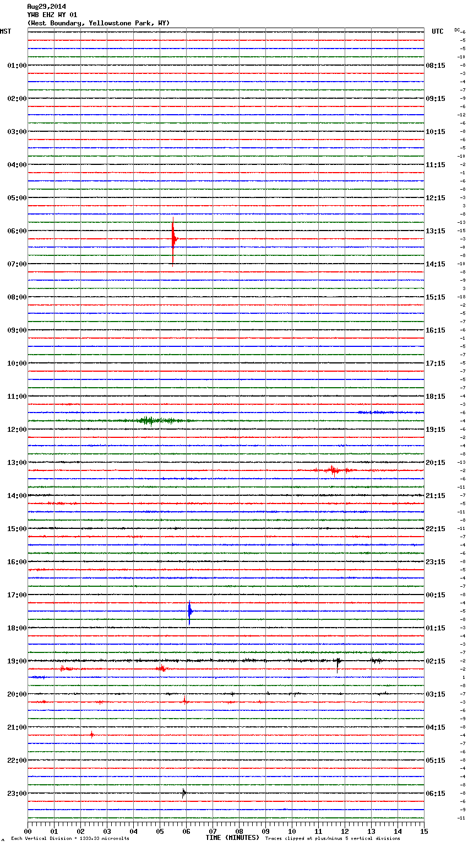The width and height of the screenshot is (468, 846).
Task: Click the 18:15 UTC time label
Action: coord(436,397)
